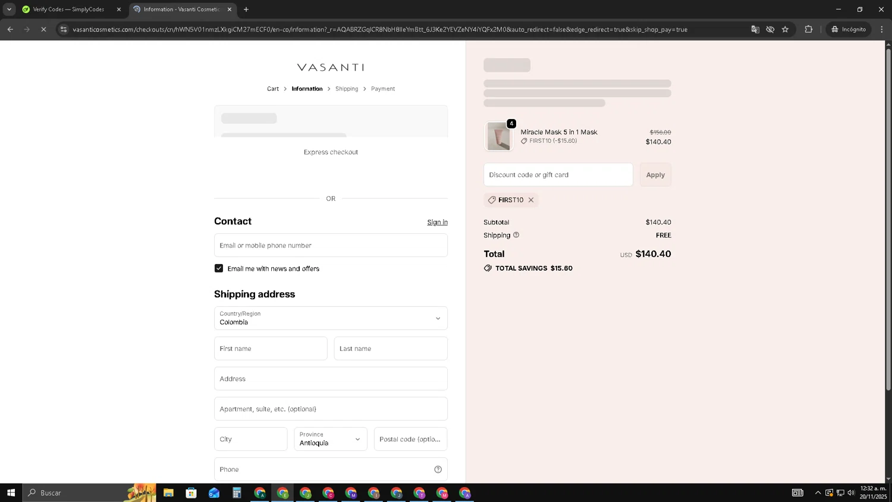This screenshot has height=502, width=892.
Task: Select Shipping breadcrumb step
Action: coord(347,89)
